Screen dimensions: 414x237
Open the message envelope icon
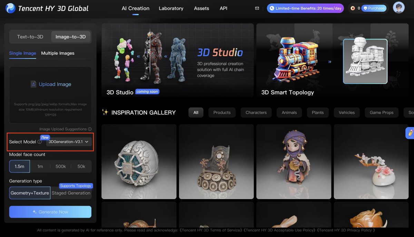(x=257, y=8)
